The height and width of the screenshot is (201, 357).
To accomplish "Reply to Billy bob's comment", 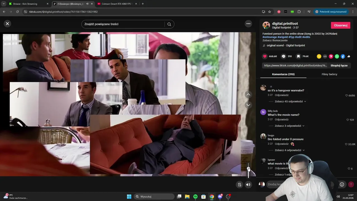I will [281, 119].
